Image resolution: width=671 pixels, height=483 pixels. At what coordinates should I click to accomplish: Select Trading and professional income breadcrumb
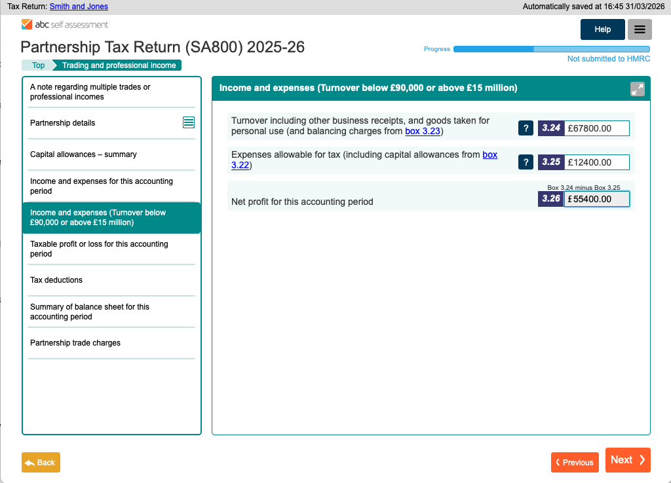click(119, 65)
